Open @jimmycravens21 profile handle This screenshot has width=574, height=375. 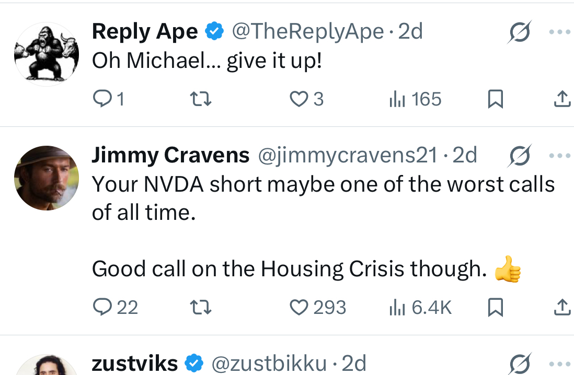(x=348, y=155)
